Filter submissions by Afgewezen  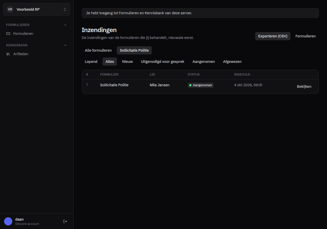[232, 62]
